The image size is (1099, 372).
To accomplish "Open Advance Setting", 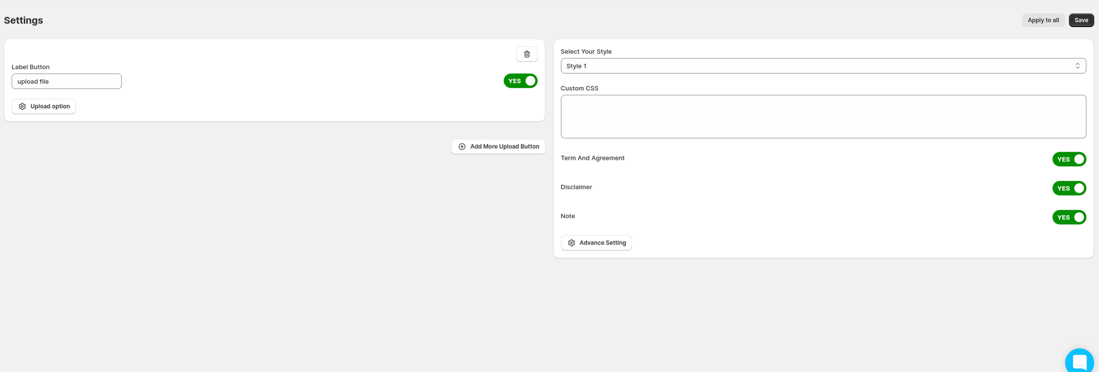I will (596, 243).
